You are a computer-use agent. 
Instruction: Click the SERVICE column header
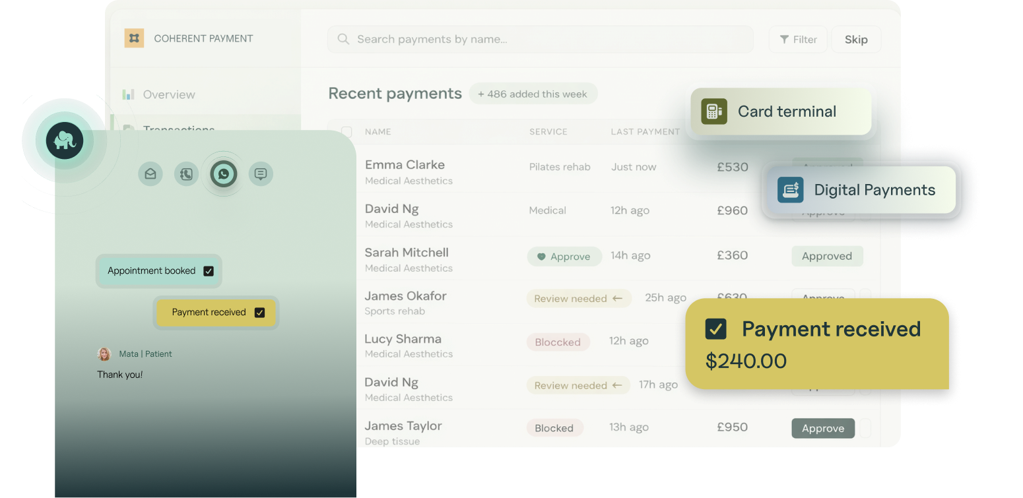point(548,132)
